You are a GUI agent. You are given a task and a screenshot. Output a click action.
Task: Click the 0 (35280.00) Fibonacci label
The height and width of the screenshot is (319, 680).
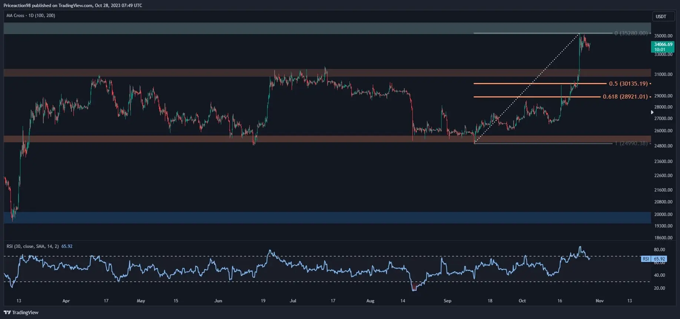tap(631, 33)
